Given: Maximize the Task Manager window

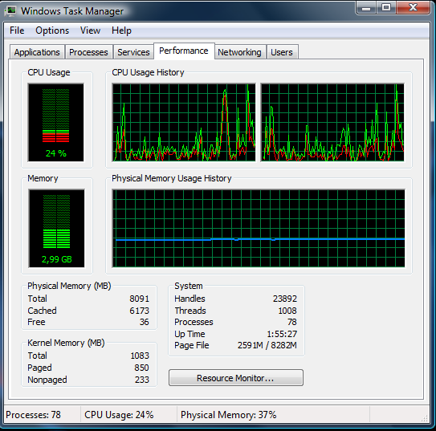Looking at the screenshot, I should click(x=386, y=7).
